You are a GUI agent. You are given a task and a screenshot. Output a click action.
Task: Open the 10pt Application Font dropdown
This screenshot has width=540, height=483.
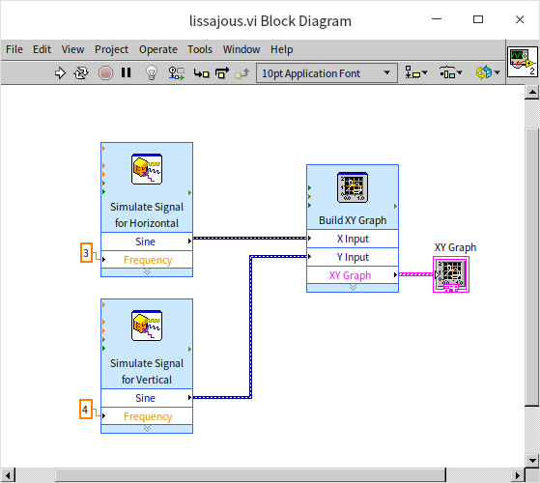327,73
